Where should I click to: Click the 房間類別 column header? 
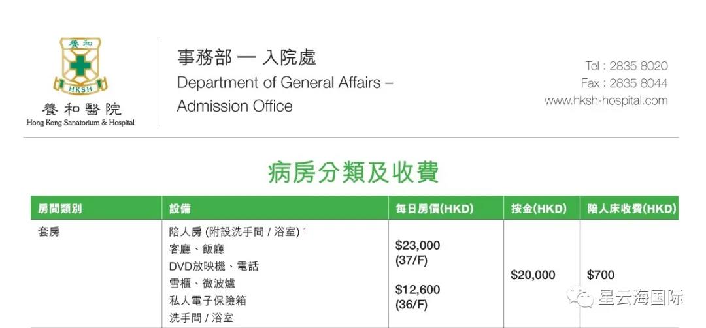(60, 209)
